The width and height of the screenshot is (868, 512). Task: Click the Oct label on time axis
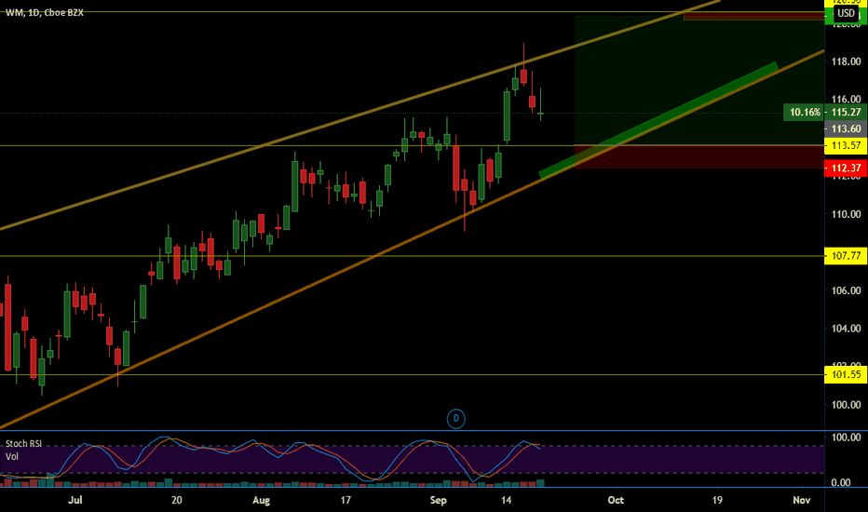tap(616, 501)
